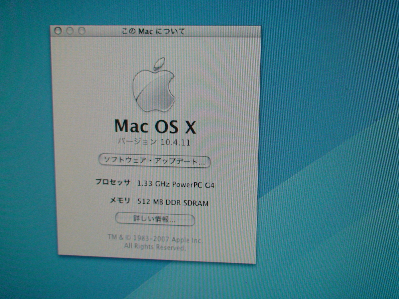
Task: Click the プロセッサ label
Action: pos(113,182)
